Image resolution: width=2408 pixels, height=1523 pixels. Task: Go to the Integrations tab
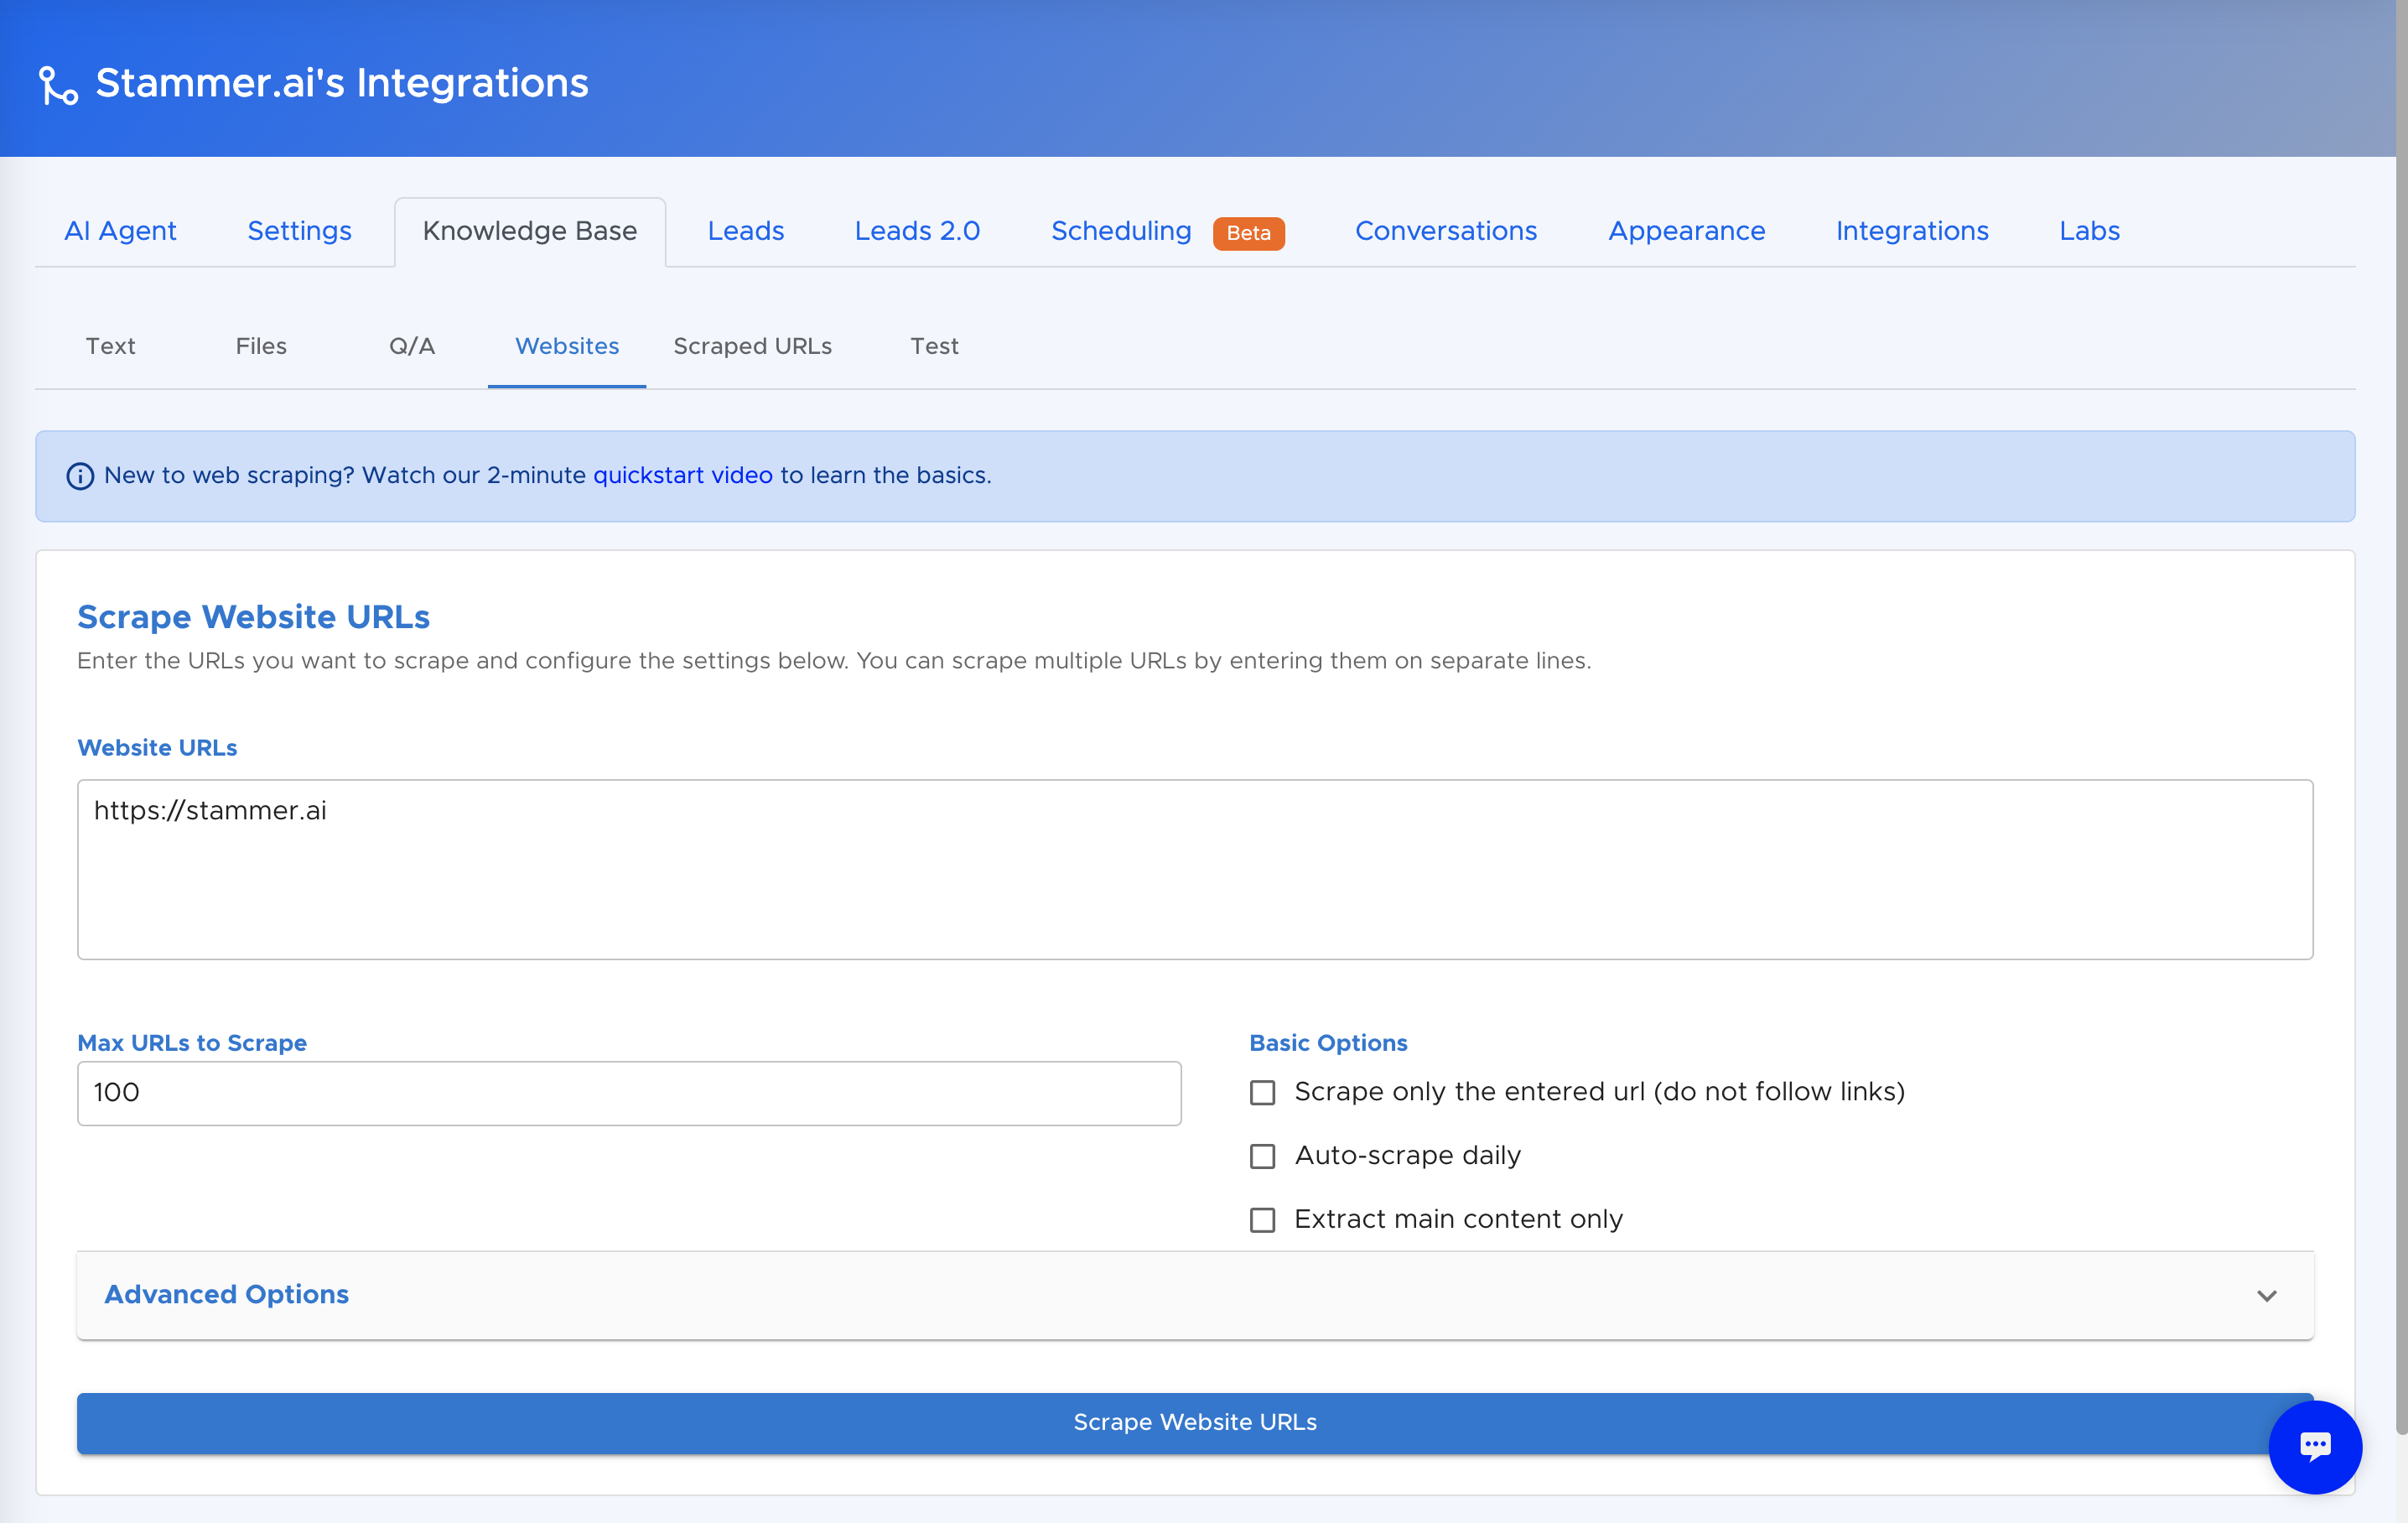[1912, 231]
